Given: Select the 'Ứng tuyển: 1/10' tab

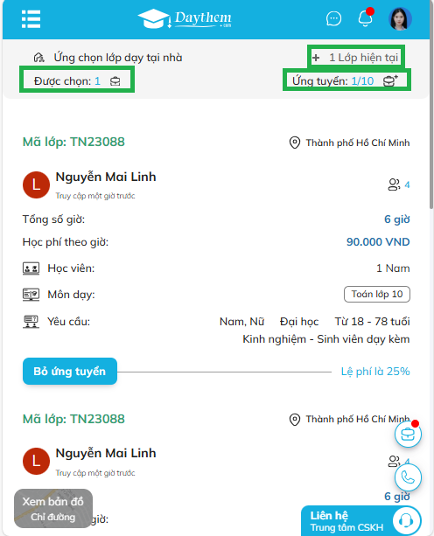Looking at the screenshot, I should click(x=346, y=80).
